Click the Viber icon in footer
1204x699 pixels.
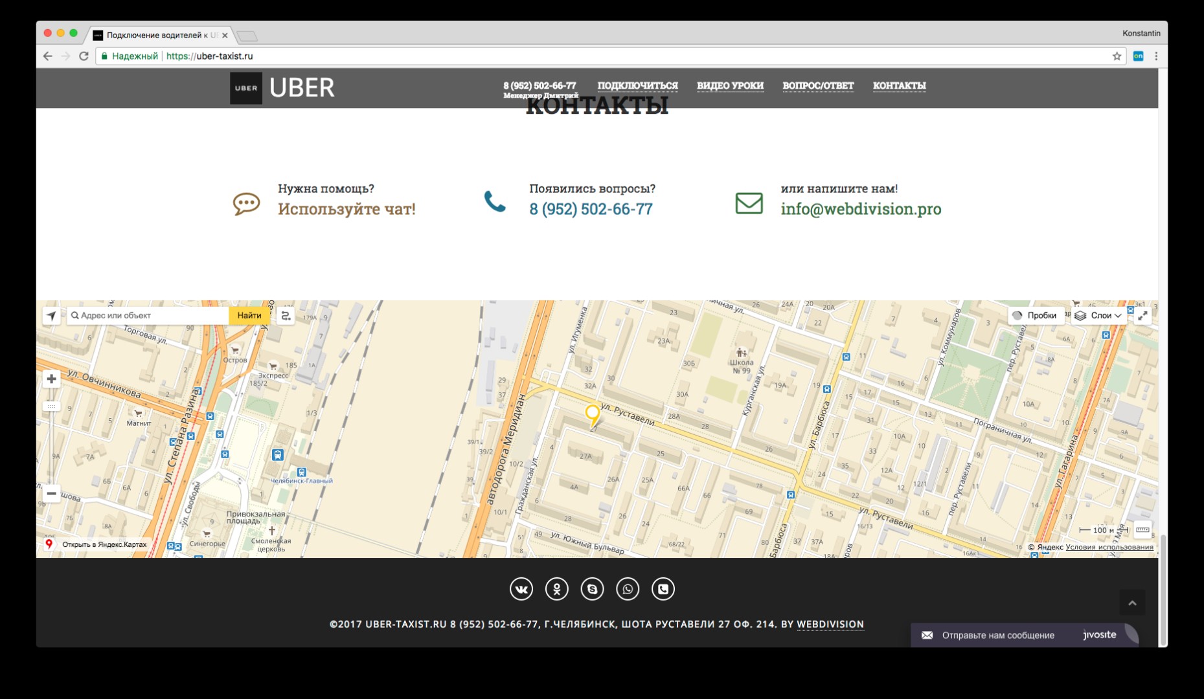(663, 589)
